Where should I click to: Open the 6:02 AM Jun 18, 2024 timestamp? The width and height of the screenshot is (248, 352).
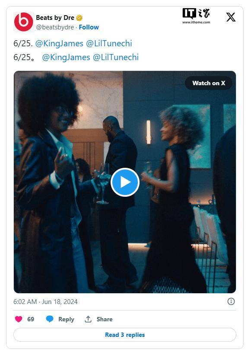[45, 301]
